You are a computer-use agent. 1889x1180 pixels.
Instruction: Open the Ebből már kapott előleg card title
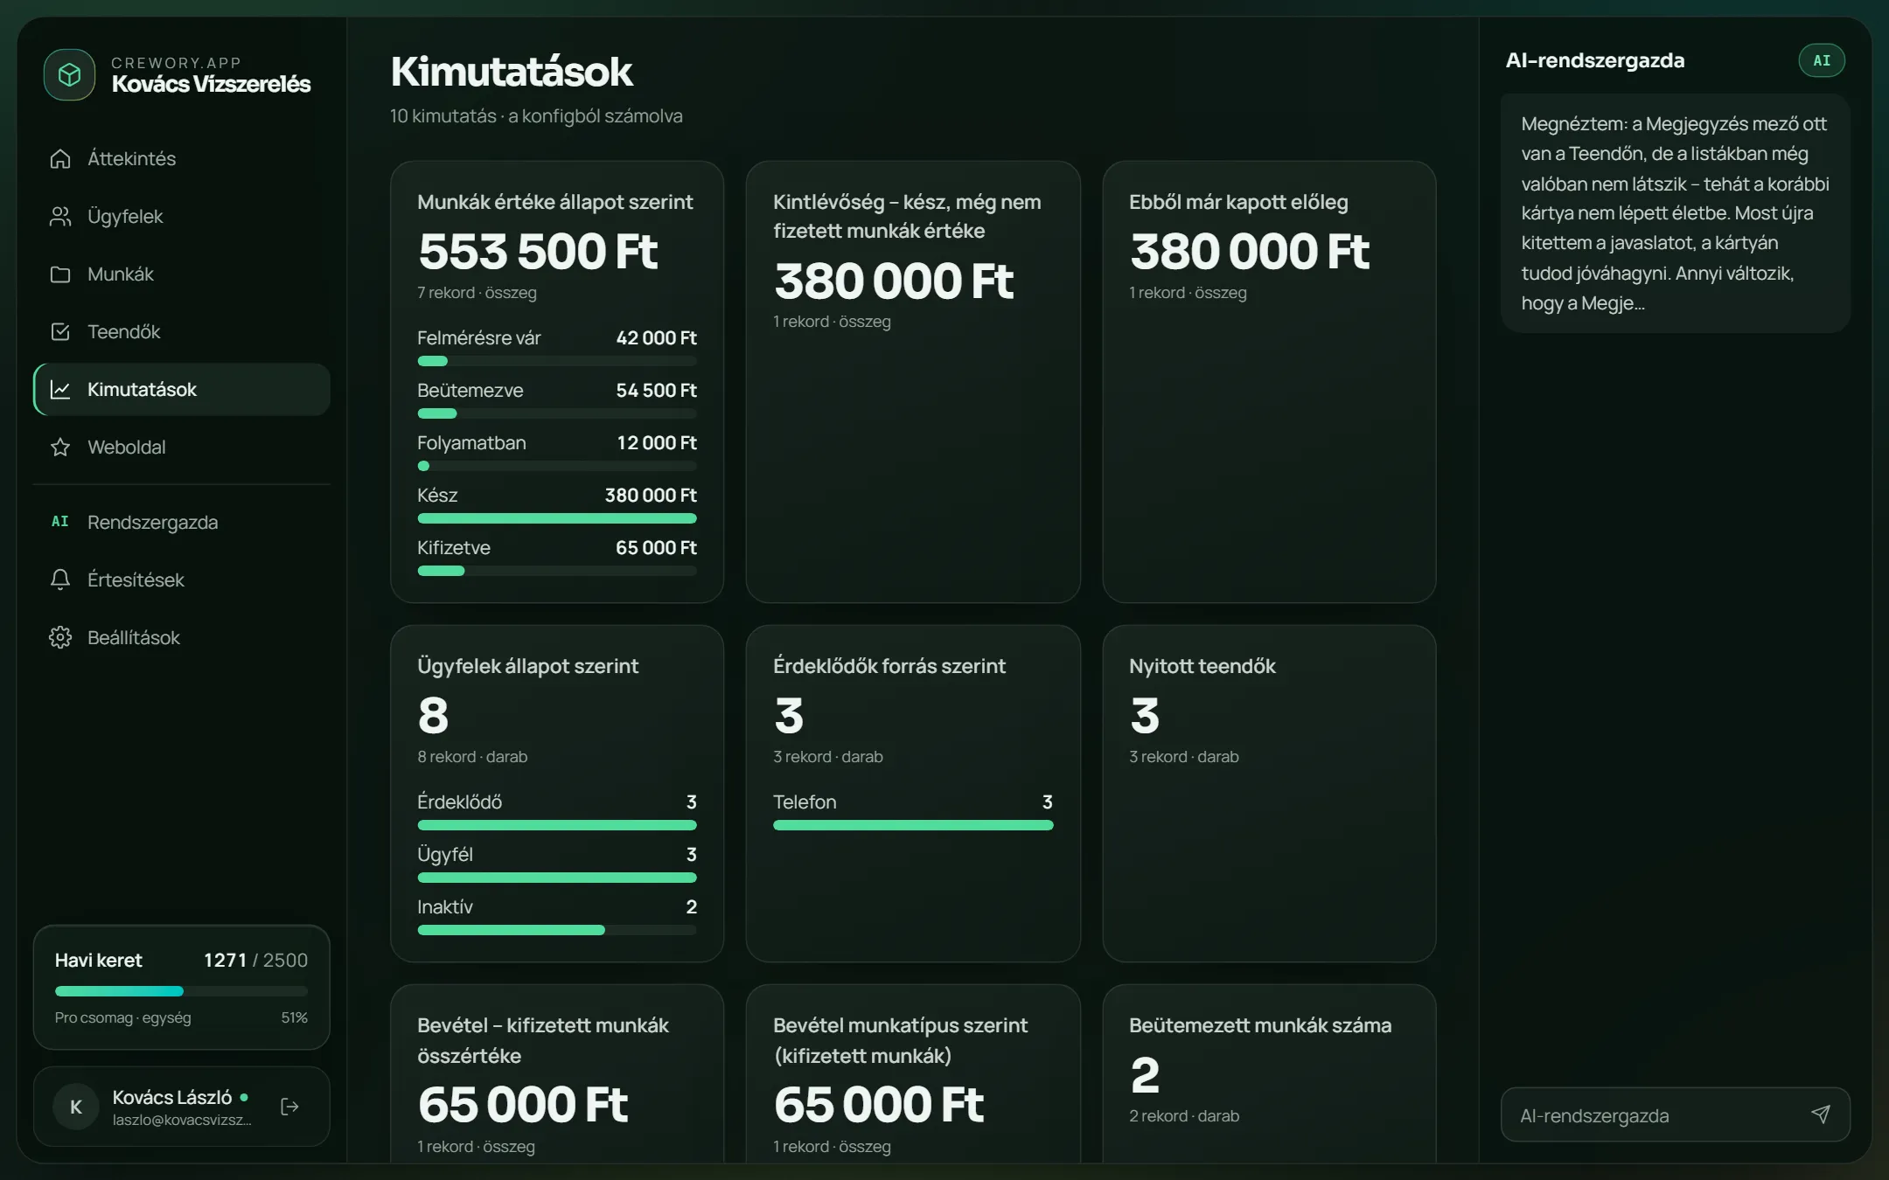[1238, 202]
